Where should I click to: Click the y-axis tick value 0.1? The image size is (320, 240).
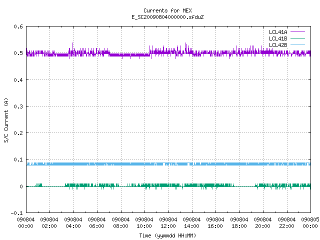click(x=18, y=159)
